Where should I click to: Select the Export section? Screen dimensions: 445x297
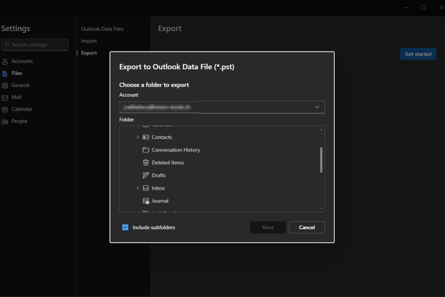point(89,53)
